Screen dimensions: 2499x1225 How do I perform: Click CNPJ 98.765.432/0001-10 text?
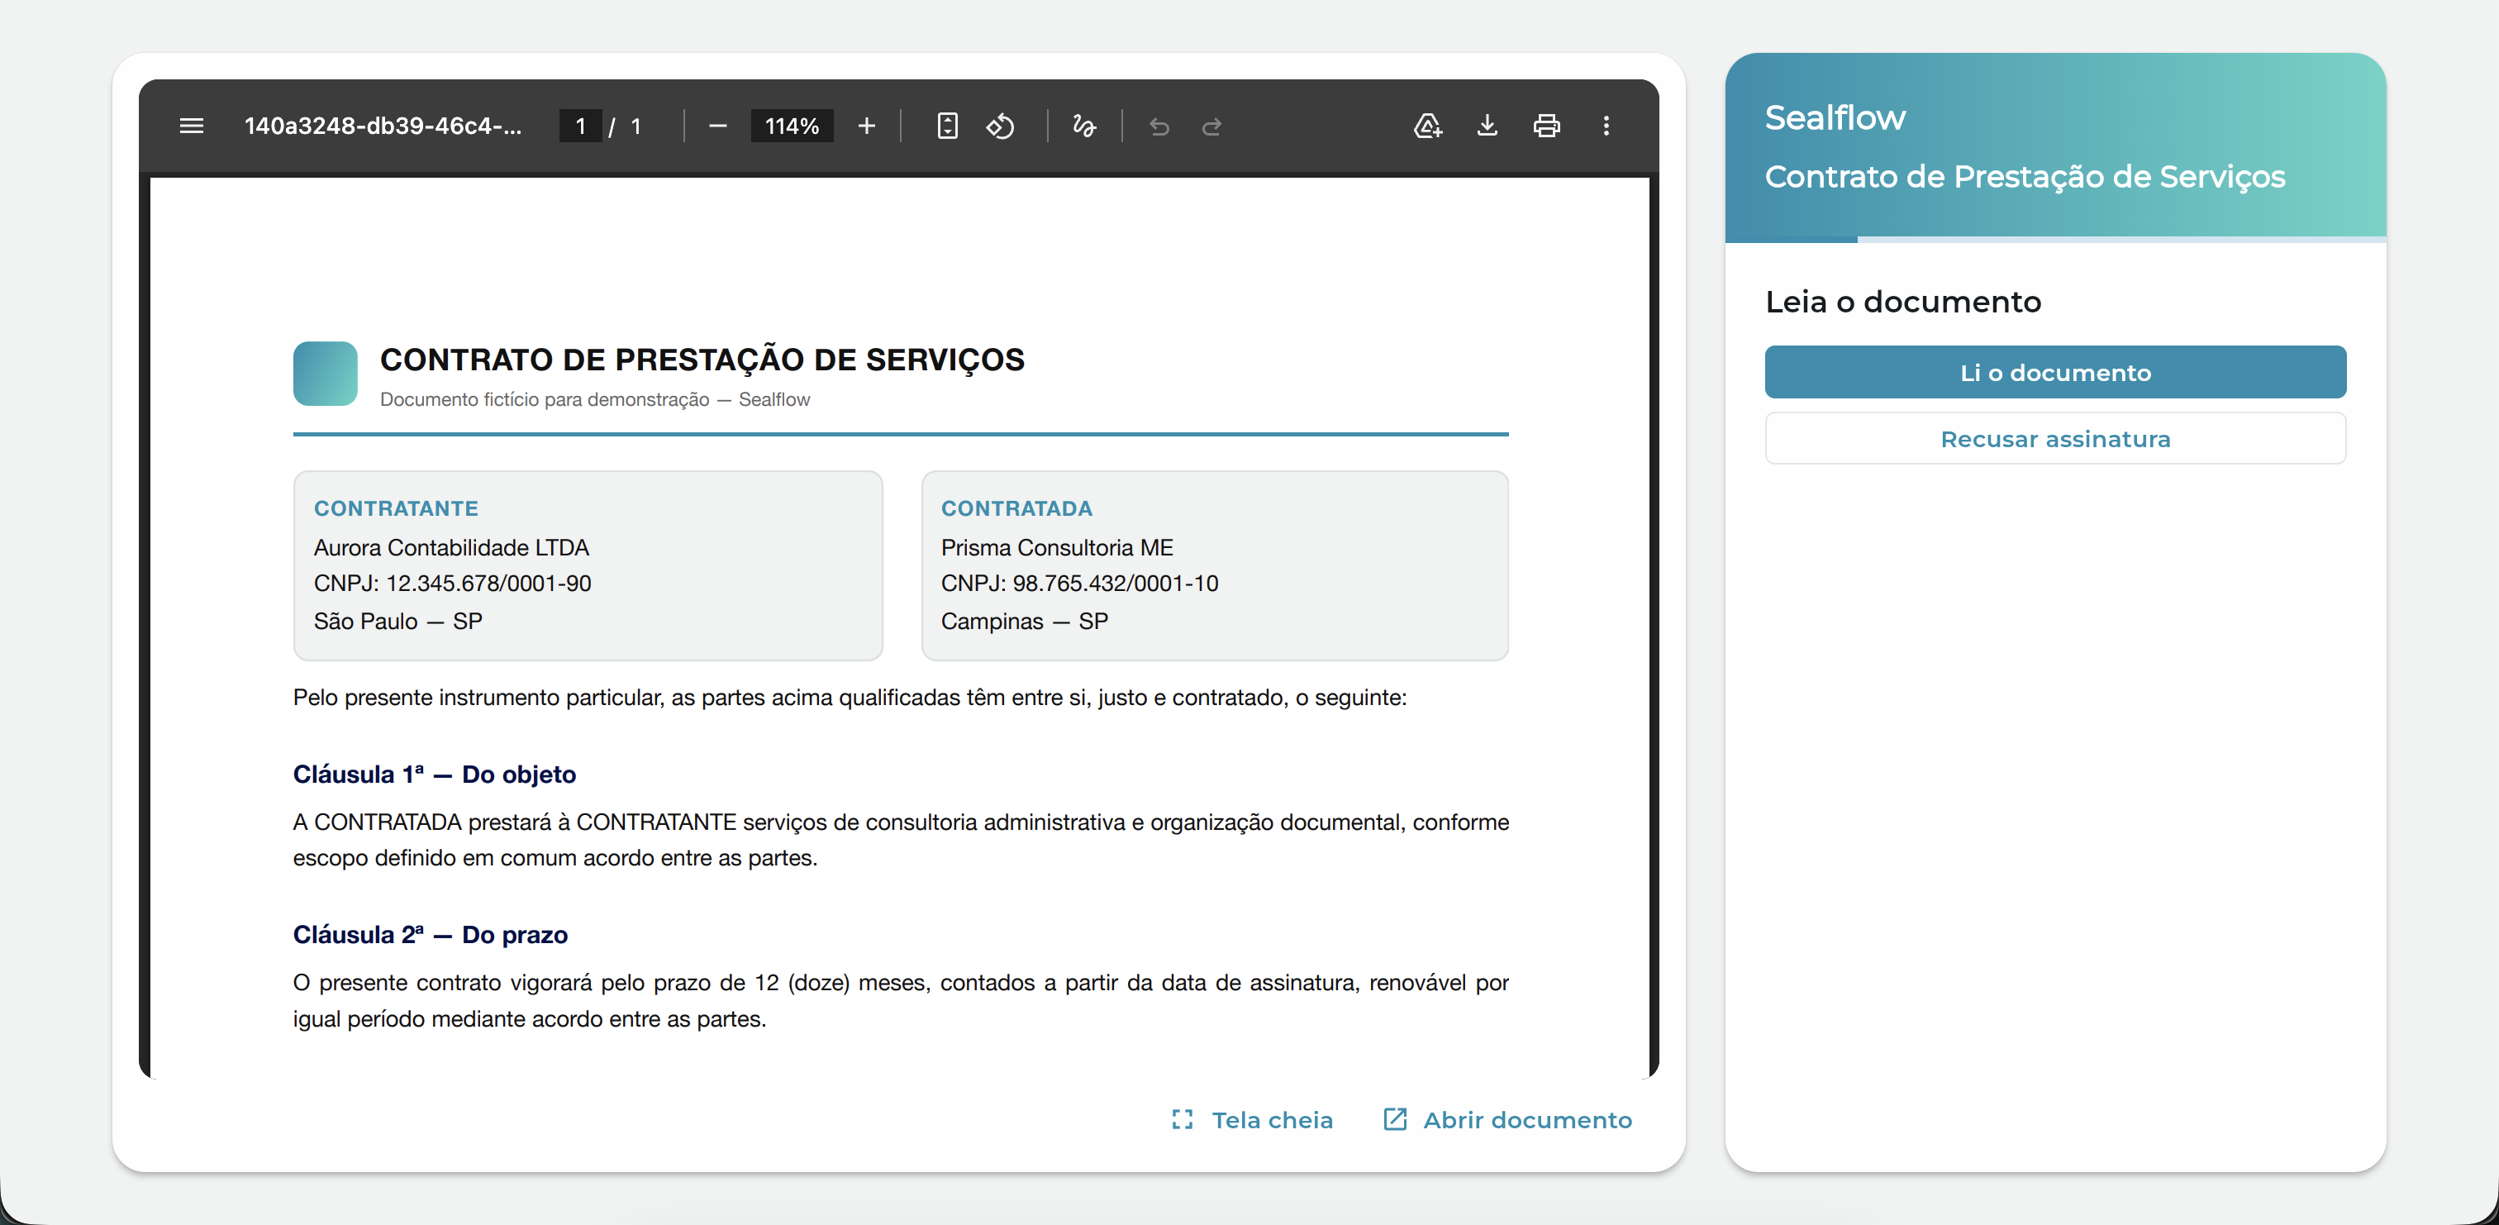(x=1078, y=584)
